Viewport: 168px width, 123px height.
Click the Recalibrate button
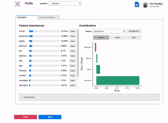coord(134,31)
